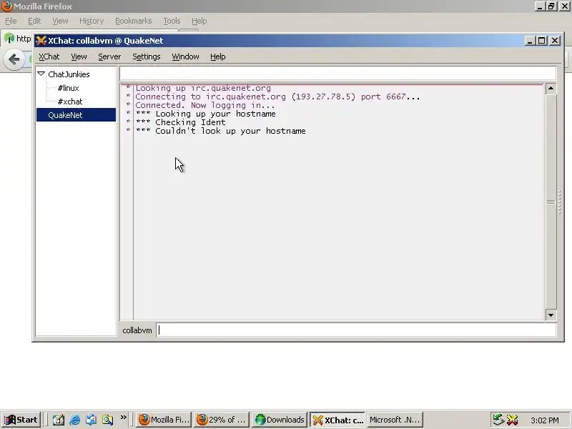Open Firefox File menu

tap(11, 21)
